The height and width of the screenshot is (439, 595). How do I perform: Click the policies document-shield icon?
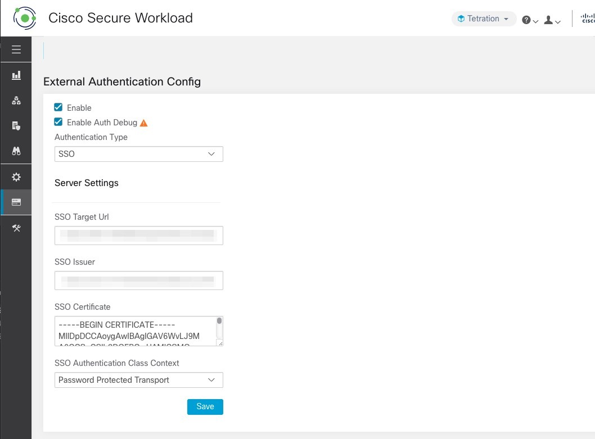click(16, 125)
